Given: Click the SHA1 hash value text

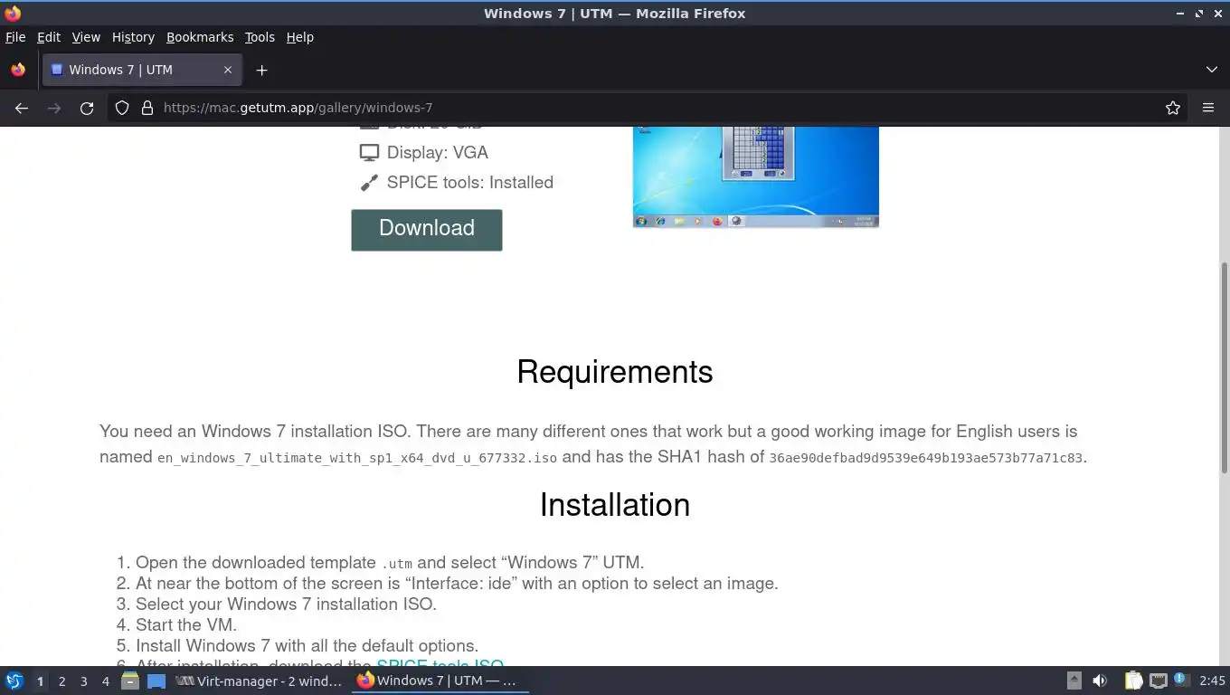Looking at the screenshot, I should tap(925, 458).
